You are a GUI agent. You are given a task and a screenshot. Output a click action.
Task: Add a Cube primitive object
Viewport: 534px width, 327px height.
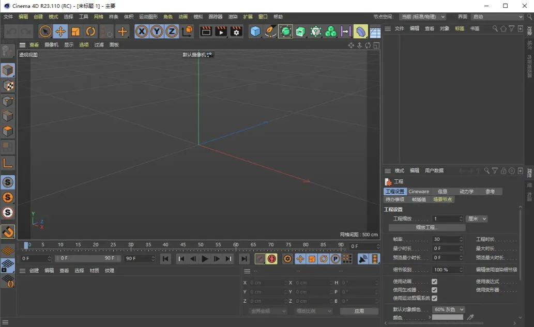coord(255,32)
